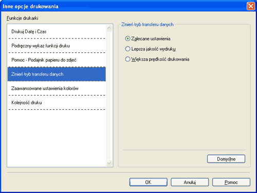The width and height of the screenshot is (257, 193).
Task: Click the scrollbar track of function list
Action: (x=109, y=95)
